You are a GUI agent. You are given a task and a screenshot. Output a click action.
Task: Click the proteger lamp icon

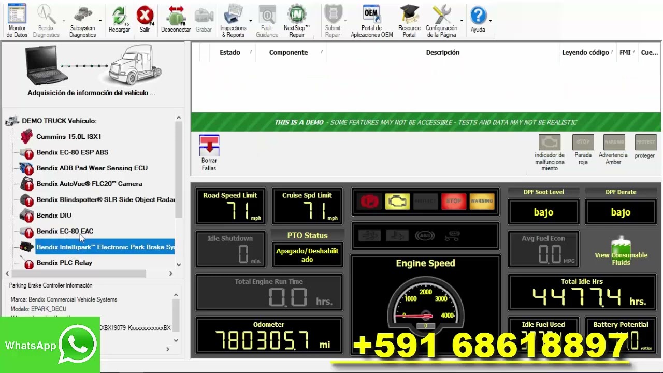(645, 142)
